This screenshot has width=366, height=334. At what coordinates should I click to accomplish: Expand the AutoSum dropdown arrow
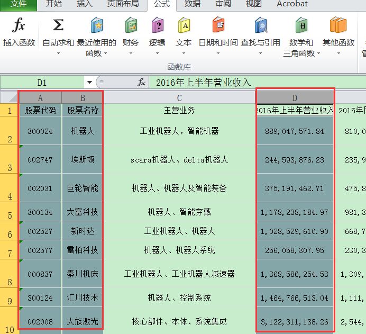coord(58,53)
